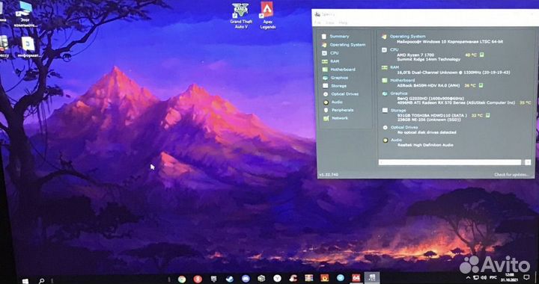This screenshot has width=539, height=284.
Task: Click the Realtek High Definition Audio text
Action: point(425,145)
